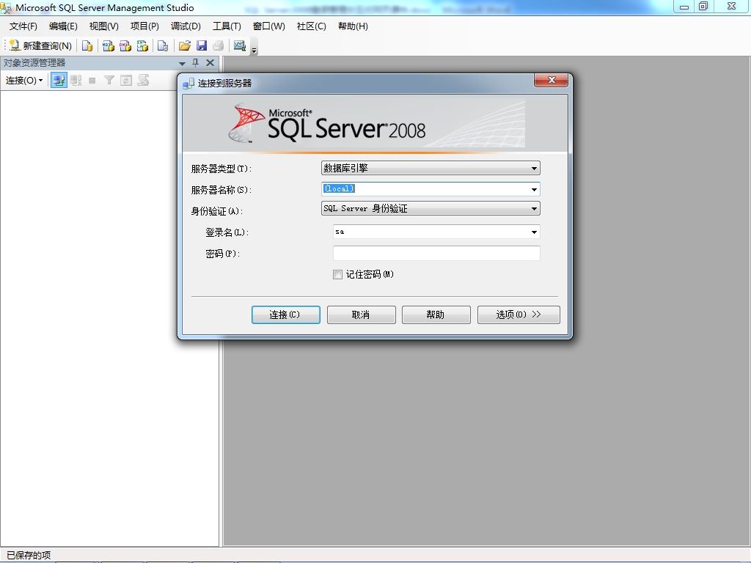The image size is (751, 563).
Task: Click the activity monitor icon
Action: pyautogui.click(x=240, y=45)
